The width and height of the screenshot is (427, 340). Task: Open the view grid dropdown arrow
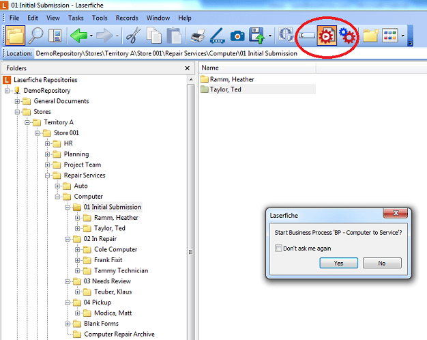coord(402,36)
